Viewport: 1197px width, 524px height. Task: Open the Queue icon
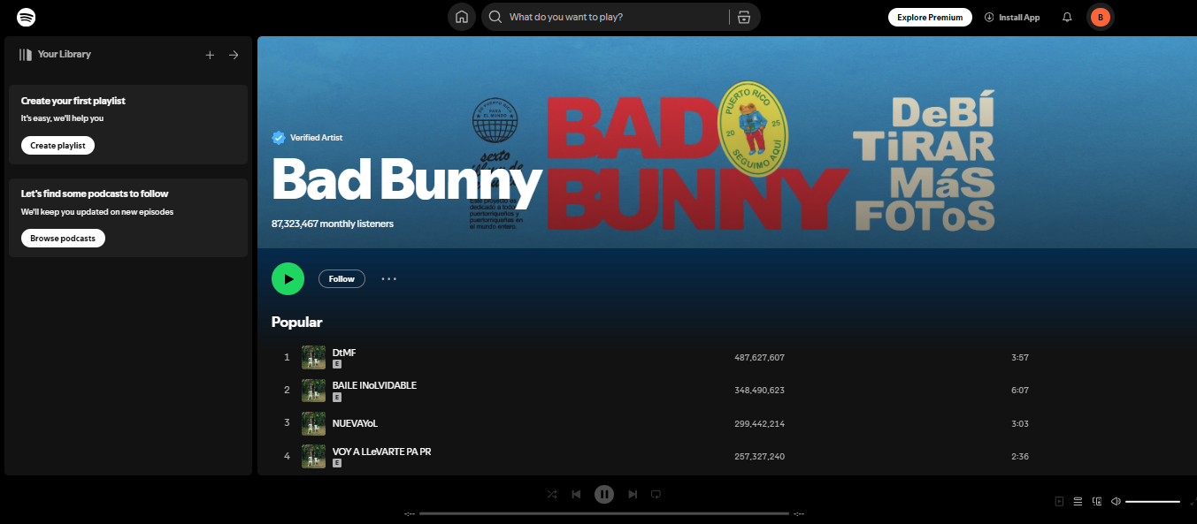[1078, 501]
